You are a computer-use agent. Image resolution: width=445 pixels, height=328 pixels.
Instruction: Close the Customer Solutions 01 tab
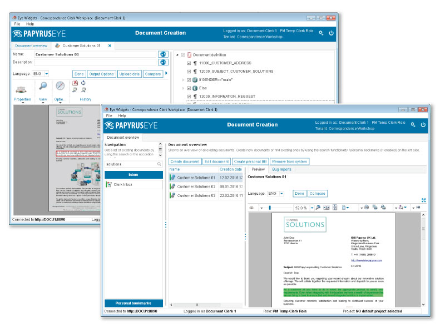110,46
